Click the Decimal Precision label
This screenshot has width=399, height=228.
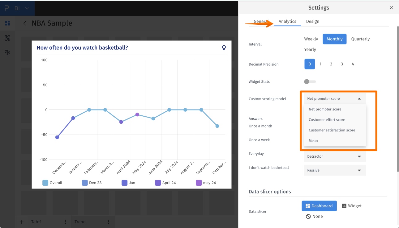click(x=264, y=64)
